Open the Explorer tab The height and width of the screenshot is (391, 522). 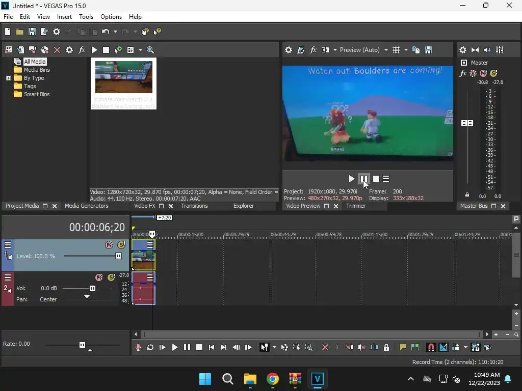pyautogui.click(x=244, y=206)
